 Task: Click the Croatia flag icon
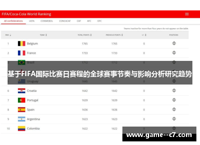pyautogui.click(x=22, y=91)
